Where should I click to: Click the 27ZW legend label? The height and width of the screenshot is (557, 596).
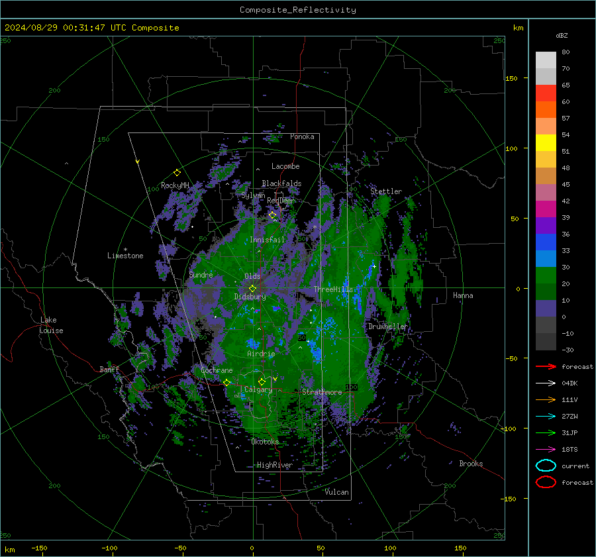(570, 417)
